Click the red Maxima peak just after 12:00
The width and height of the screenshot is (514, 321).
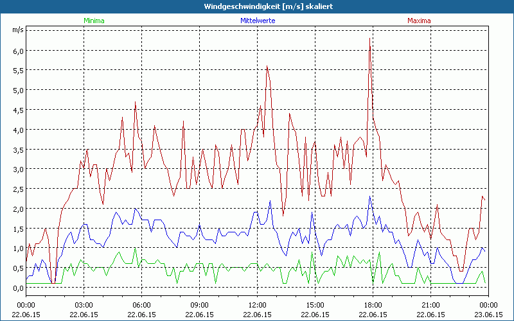coord(267,66)
